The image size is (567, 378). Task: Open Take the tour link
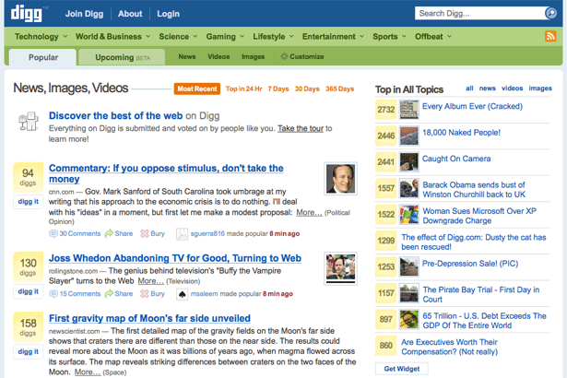301,128
